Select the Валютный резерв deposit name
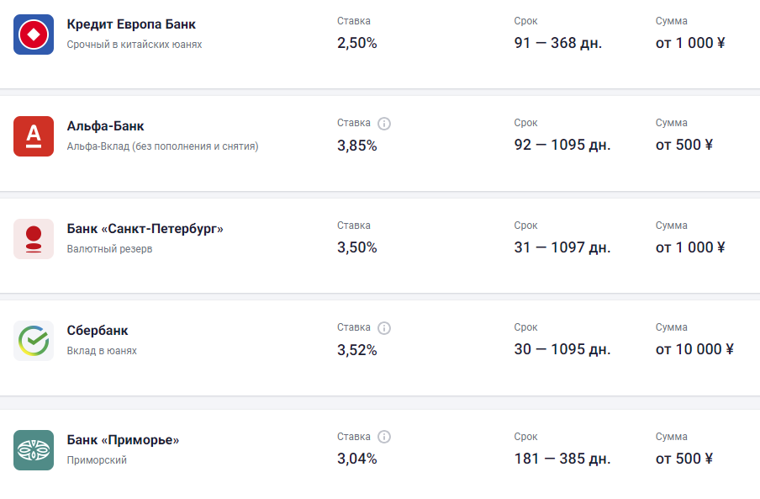This screenshot has height=499, width=760. [109, 249]
